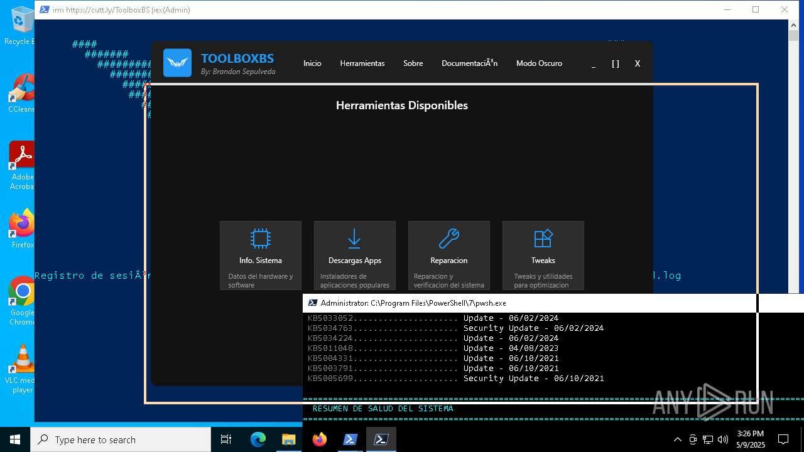Open Adobe Acrobat desktop shortcut
Viewport: 804px width, 452px height.
[22, 166]
